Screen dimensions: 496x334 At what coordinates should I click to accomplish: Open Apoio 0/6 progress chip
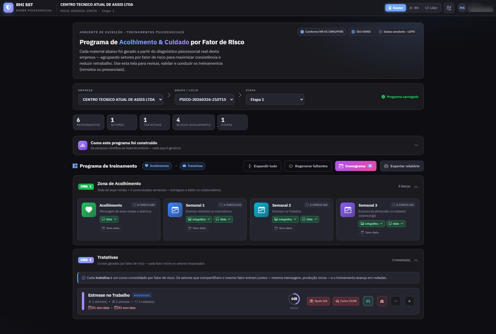point(319,301)
